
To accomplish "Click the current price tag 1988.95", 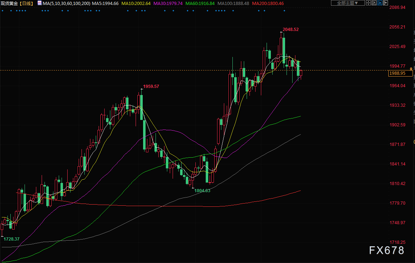I will pos(397,73).
